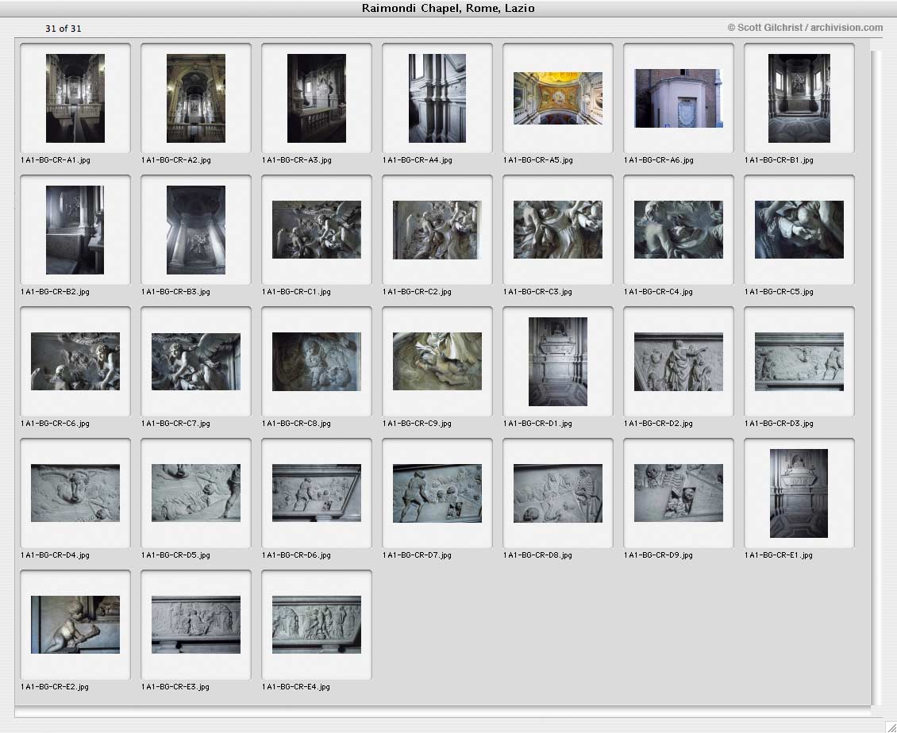Select exterior photo 1A1-BG-CR-A6.jpg
Screen dimensions: 897x733
coord(679,98)
